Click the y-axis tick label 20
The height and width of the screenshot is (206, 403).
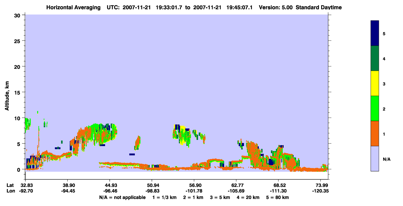(18, 66)
